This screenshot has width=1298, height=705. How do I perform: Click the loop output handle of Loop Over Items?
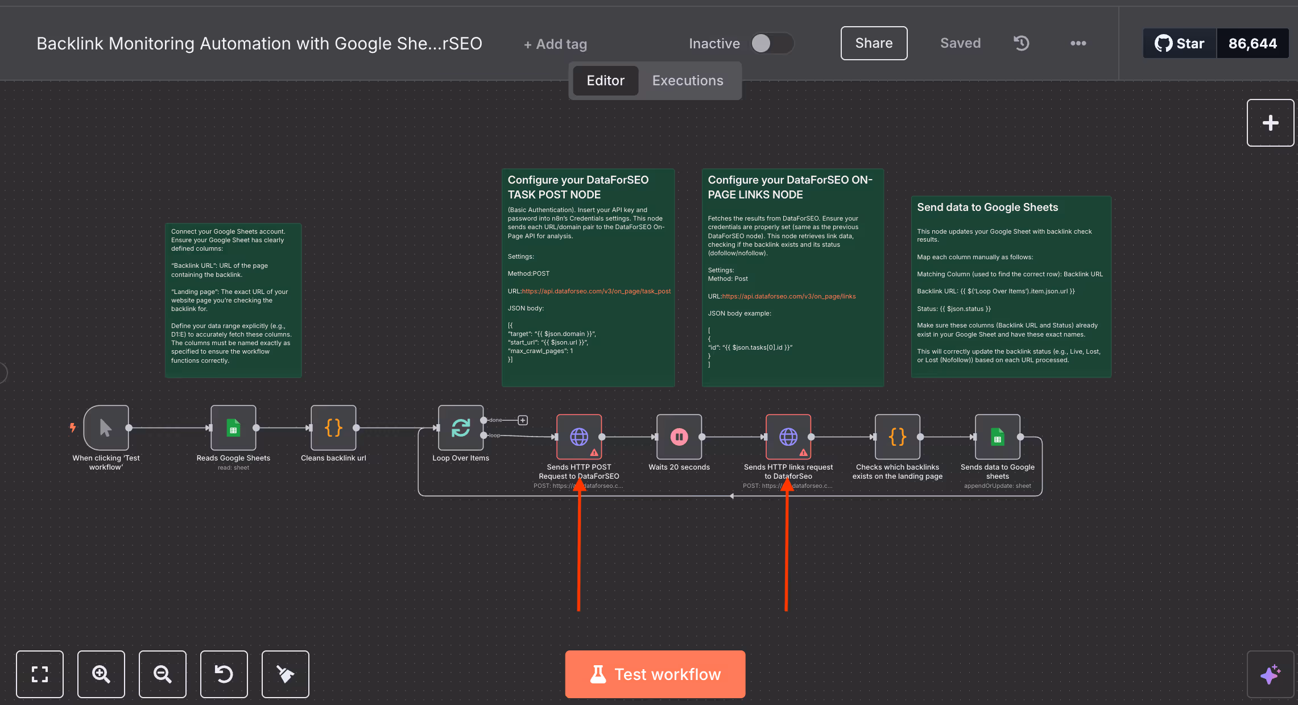click(x=483, y=435)
